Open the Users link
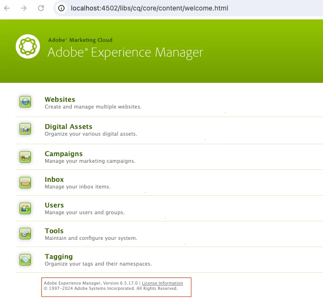 pos(54,205)
